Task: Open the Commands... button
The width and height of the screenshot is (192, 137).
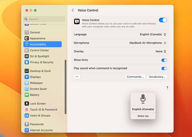Action: coord(135,77)
